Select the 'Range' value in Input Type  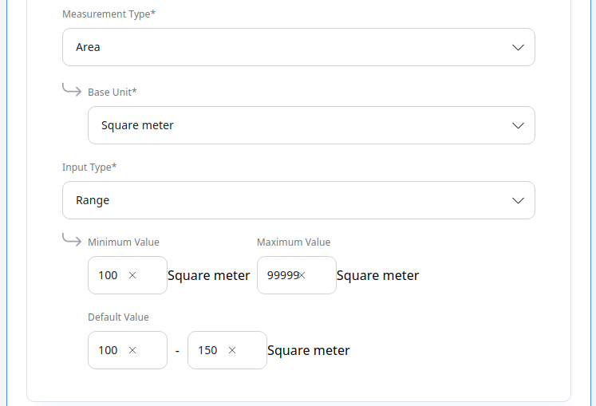click(93, 200)
